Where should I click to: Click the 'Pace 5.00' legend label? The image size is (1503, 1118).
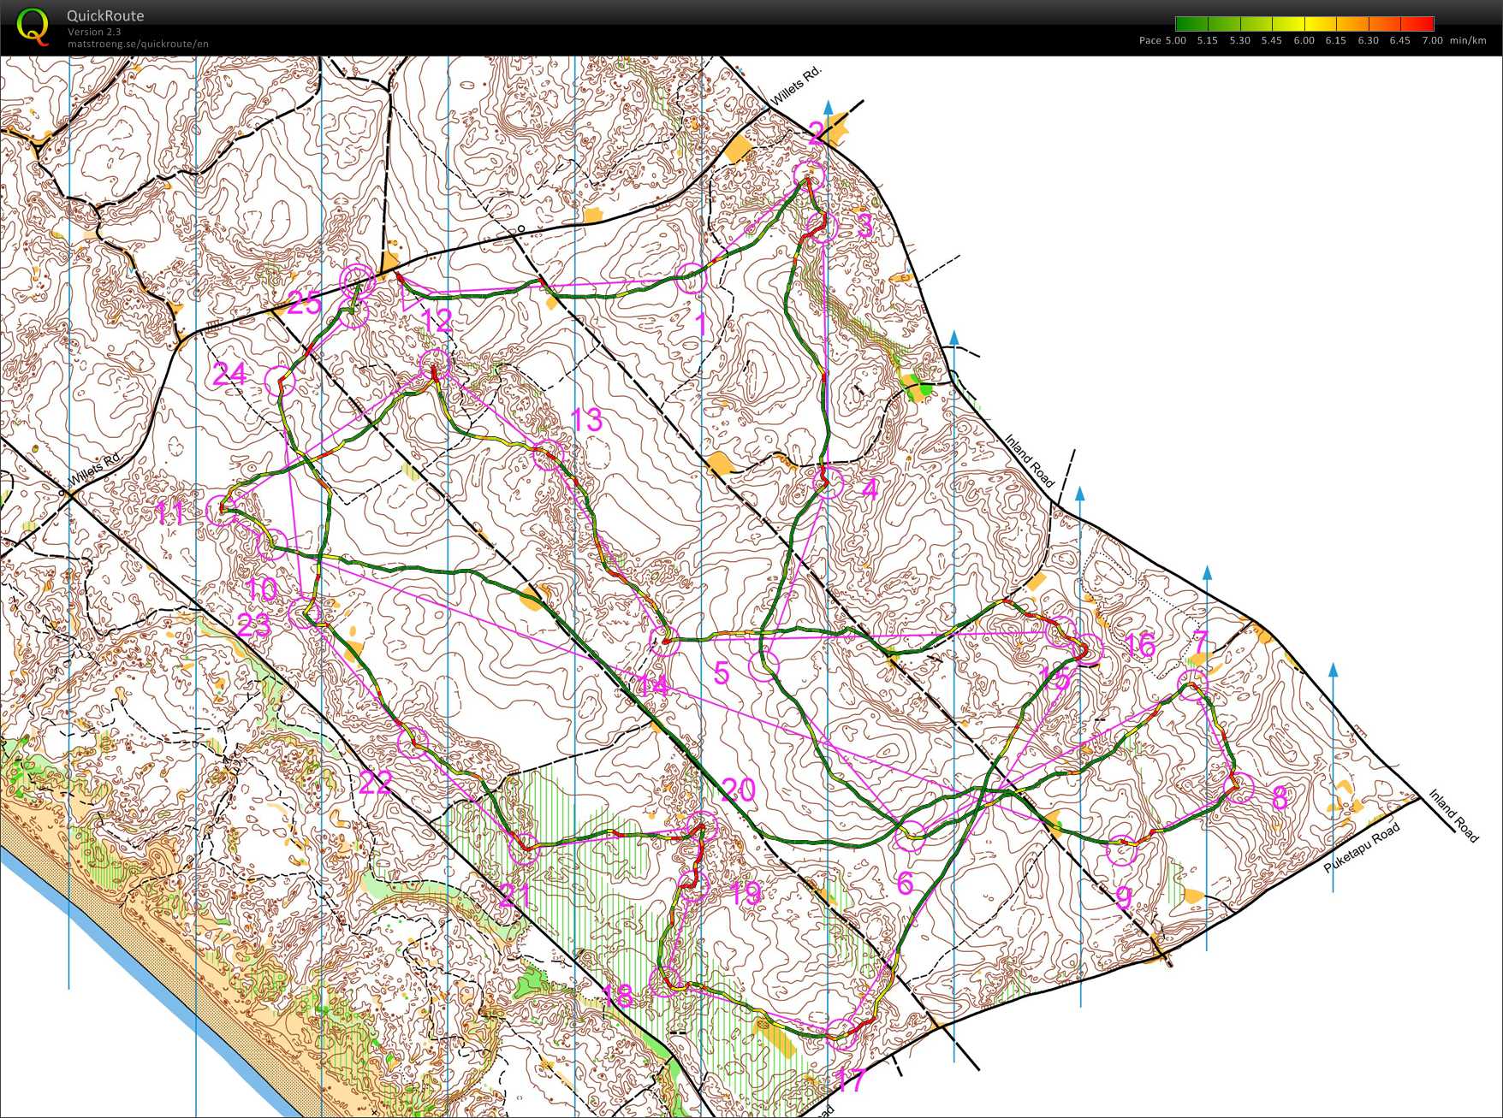1162,40
